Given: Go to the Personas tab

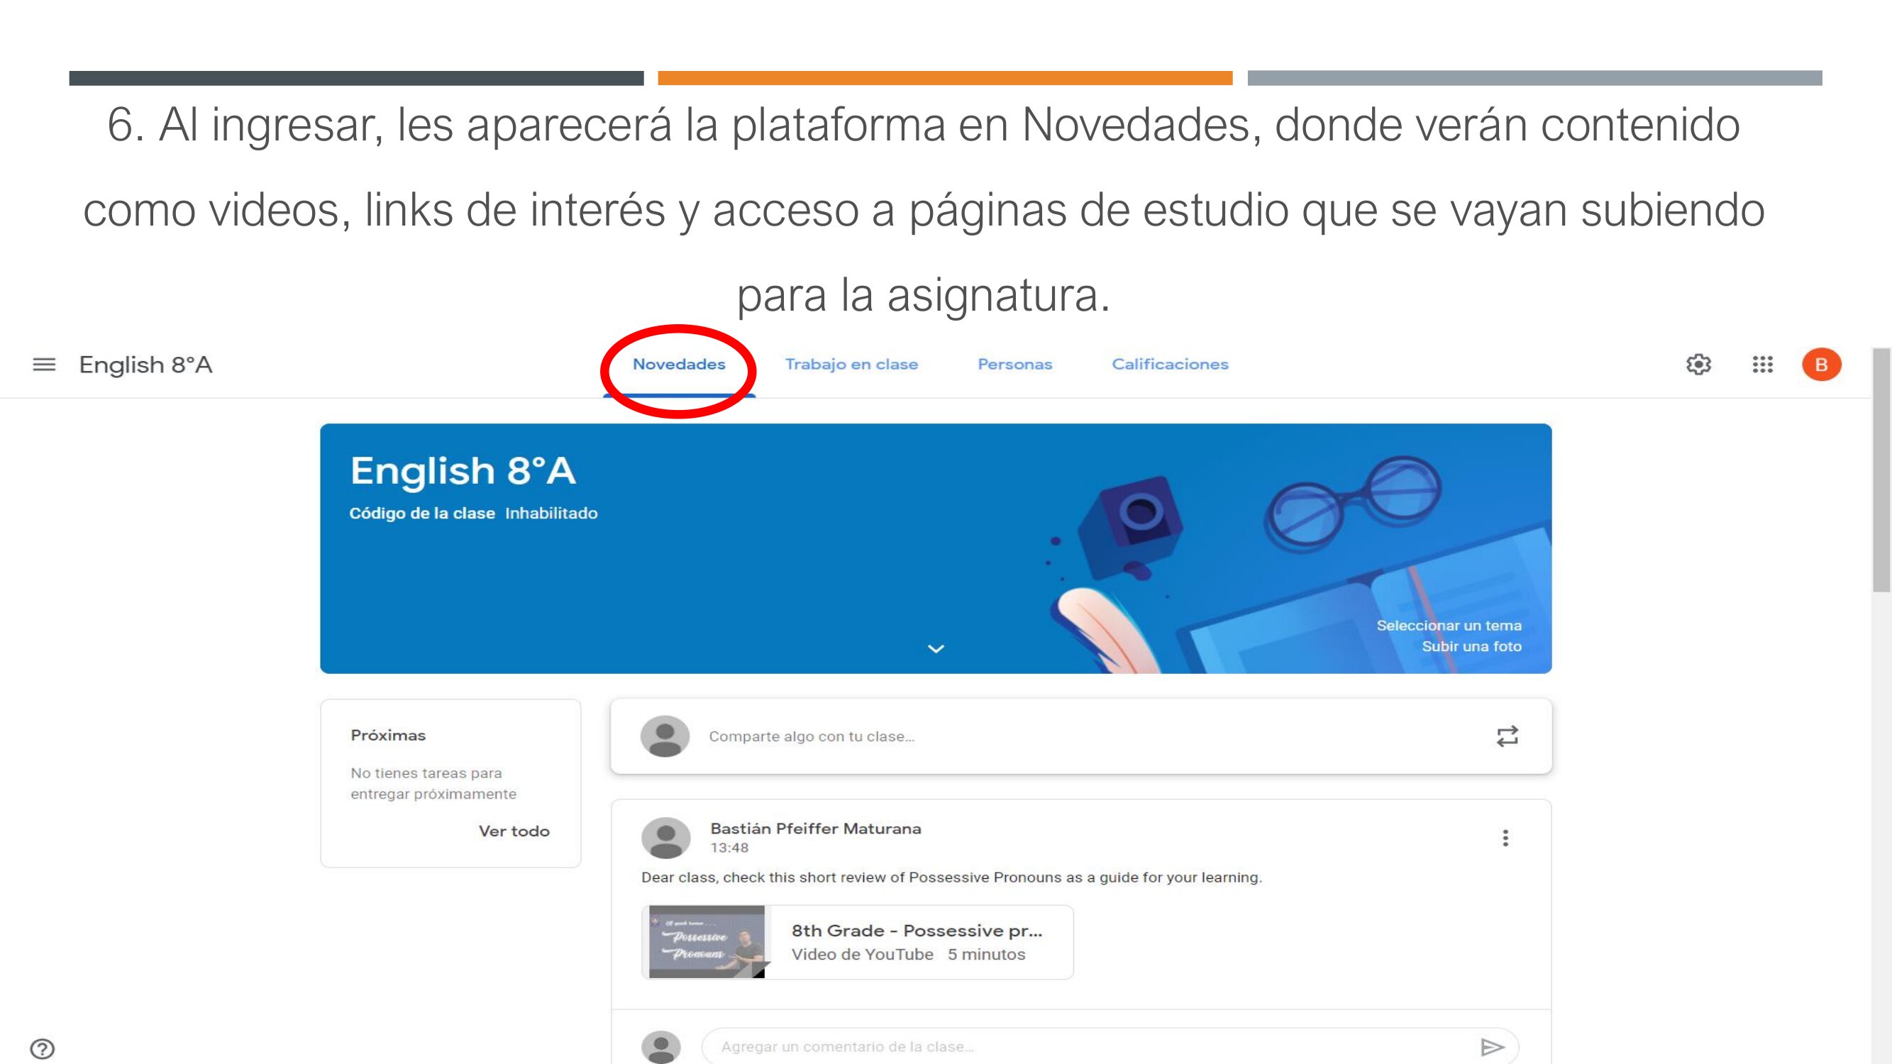Looking at the screenshot, I should (1014, 365).
